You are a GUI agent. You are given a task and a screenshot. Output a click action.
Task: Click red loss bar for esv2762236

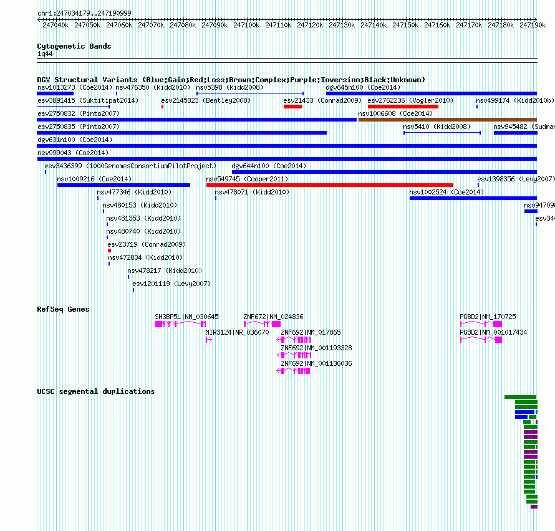[403, 107]
